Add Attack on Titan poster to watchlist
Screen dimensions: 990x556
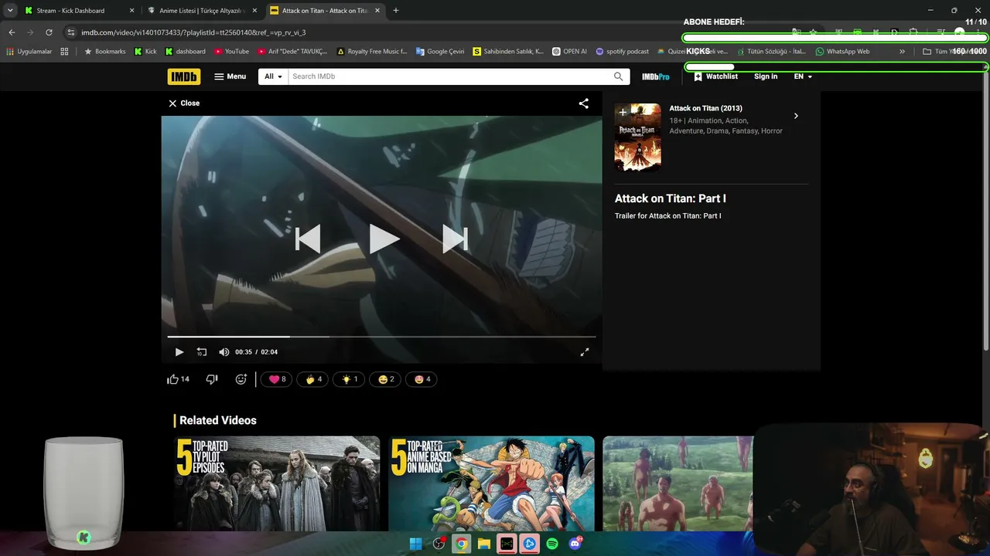click(623, 112)
